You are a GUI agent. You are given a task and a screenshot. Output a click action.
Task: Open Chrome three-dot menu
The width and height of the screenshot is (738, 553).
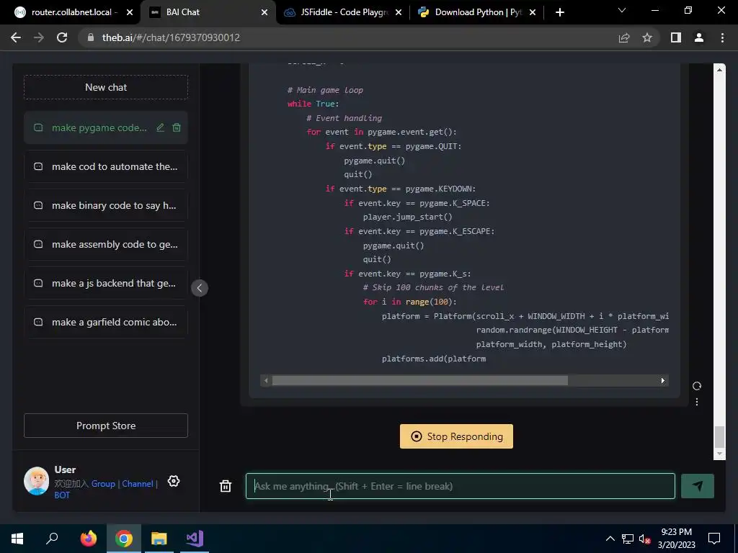722,37
